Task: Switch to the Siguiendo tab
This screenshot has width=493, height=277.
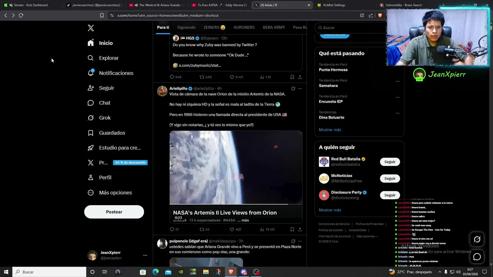Action: point(186,27)
